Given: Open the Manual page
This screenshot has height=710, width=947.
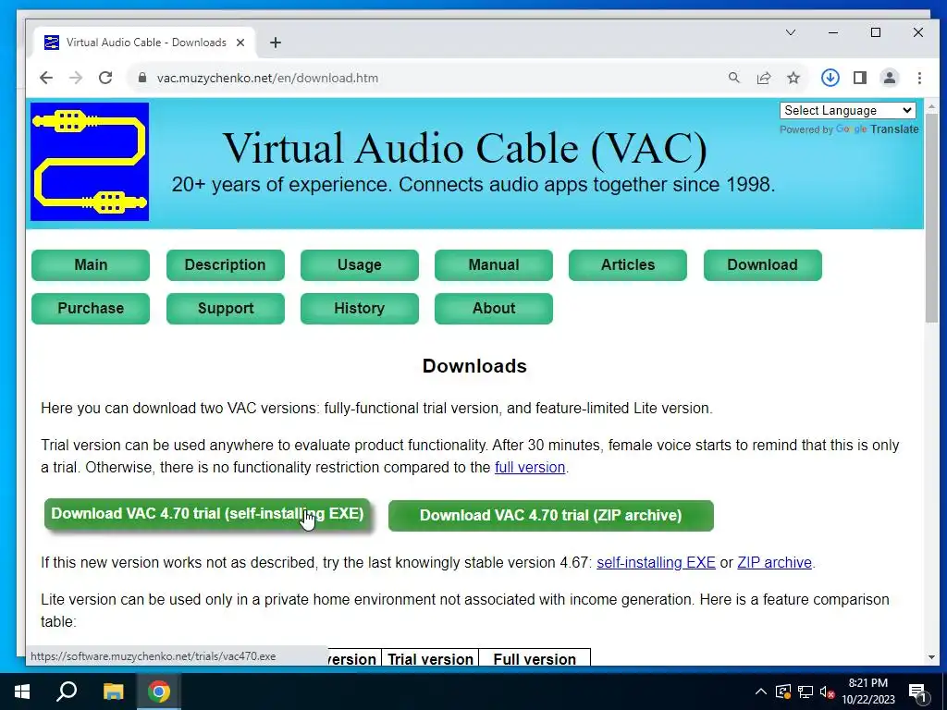Looking at the screenshot, I should point(494,265).
